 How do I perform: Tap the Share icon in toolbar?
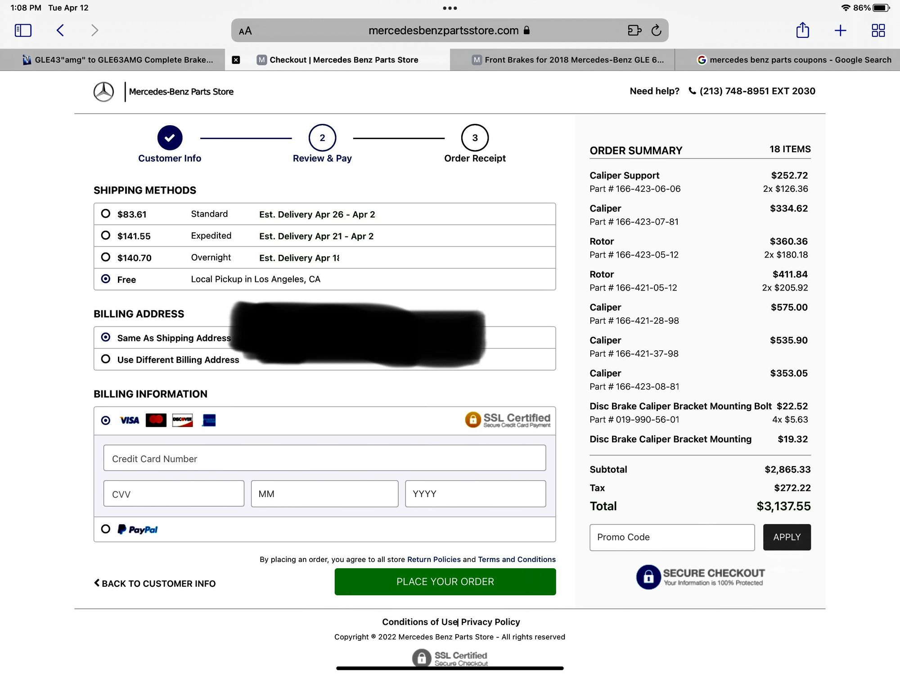(x=802, y=30)
